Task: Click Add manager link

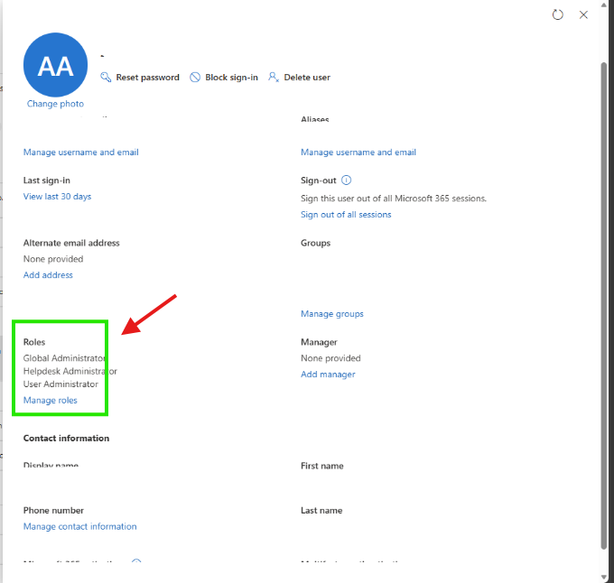Action: (328, 375)
